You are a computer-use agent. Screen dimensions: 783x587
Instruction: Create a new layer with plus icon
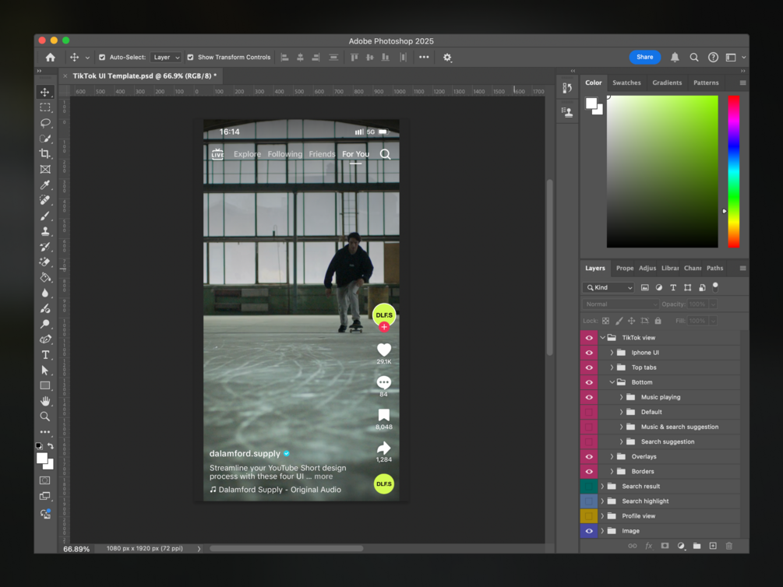pyautogui.click(x=713, y=546)
